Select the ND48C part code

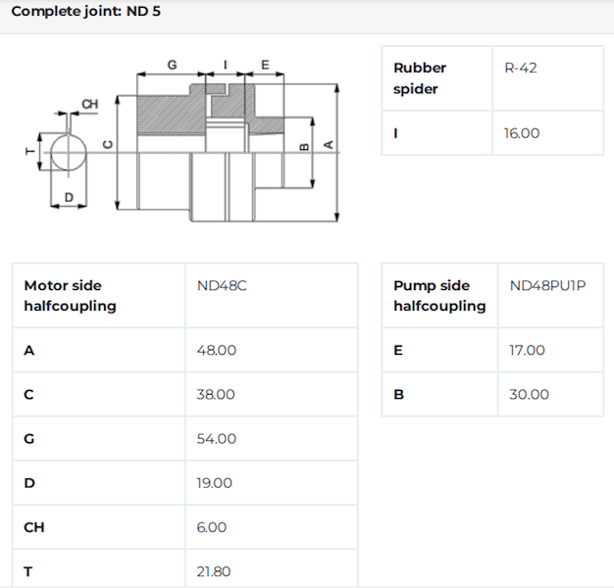(x=221, y=286)
